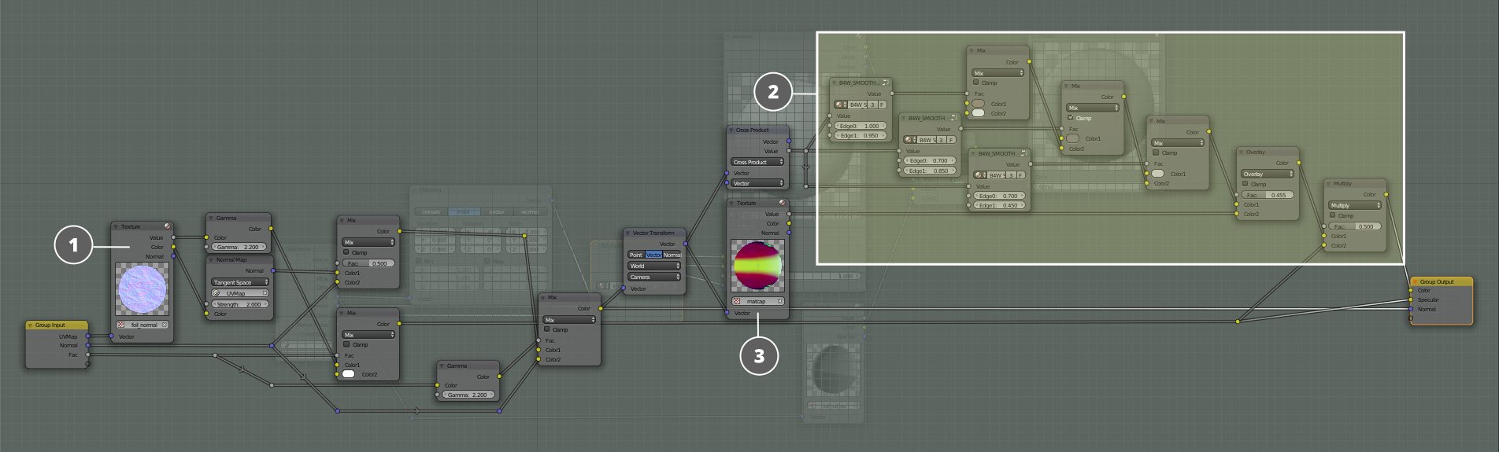Clear the foil normal texture field X
This screenshot has width=1499, height=452.
point(165,325)
